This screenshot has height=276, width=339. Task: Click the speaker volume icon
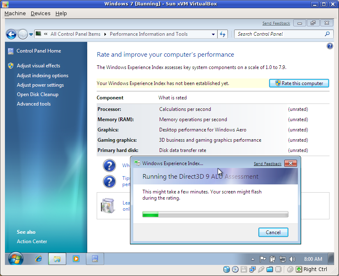point(293,259)
